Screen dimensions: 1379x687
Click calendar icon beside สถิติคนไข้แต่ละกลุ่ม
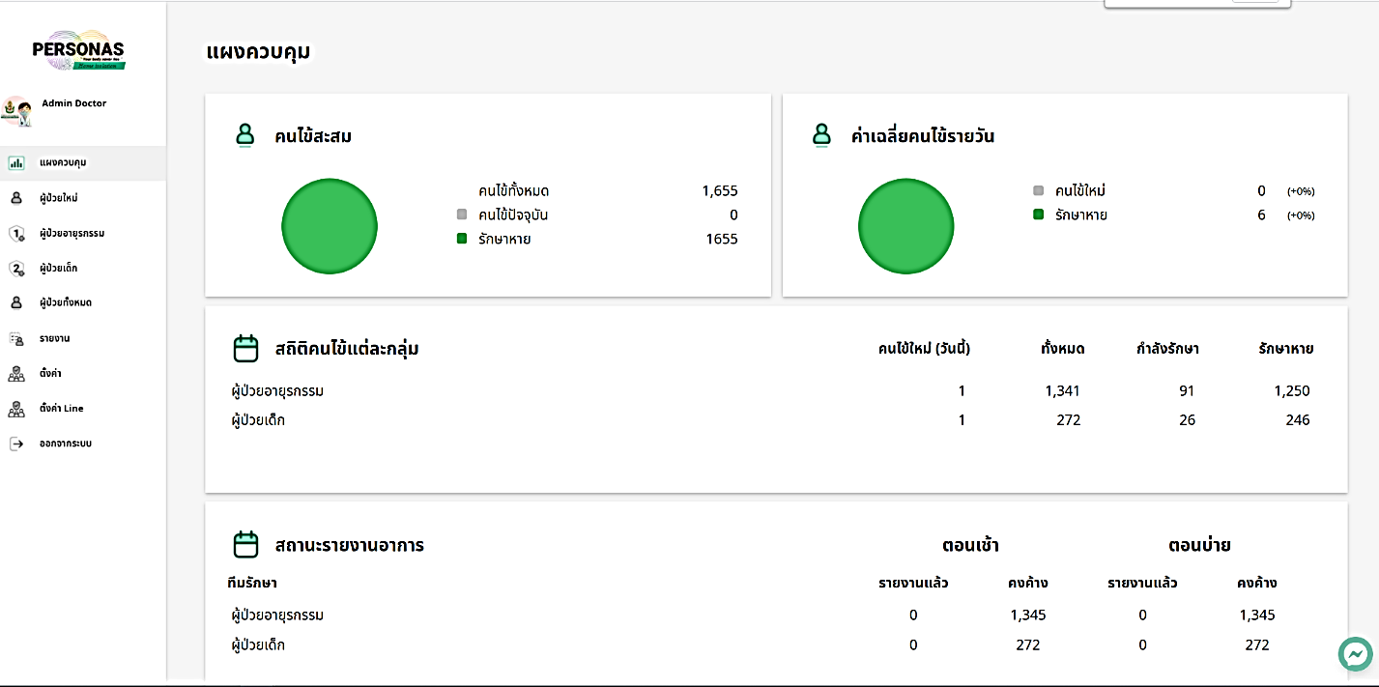pyautogui.click(x=246, y=349)
